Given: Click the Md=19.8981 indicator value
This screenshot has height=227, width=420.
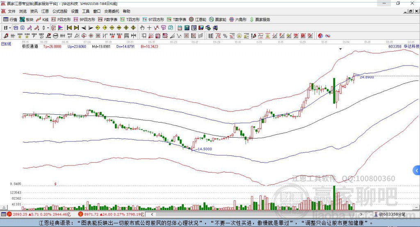Looking at the screenshot, I should (101, 46).
